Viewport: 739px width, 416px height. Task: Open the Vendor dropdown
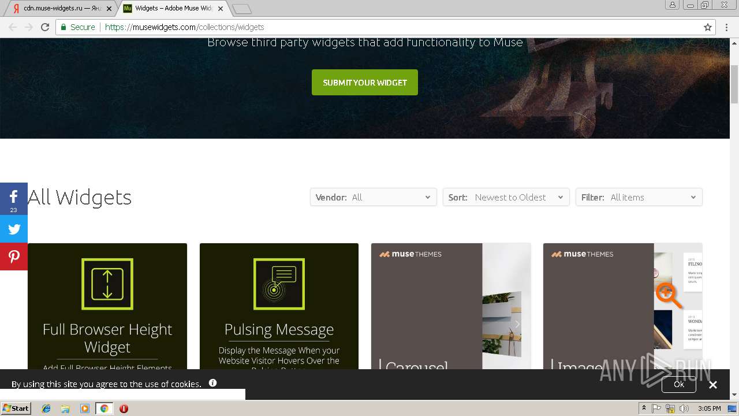click(x=373, y=197)
